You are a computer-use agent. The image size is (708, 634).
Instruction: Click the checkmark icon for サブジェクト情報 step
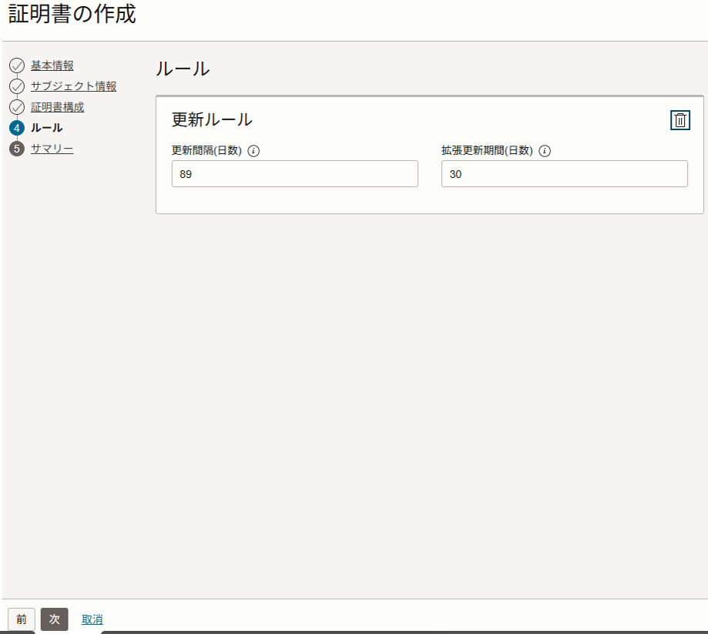tap(17, 86)
